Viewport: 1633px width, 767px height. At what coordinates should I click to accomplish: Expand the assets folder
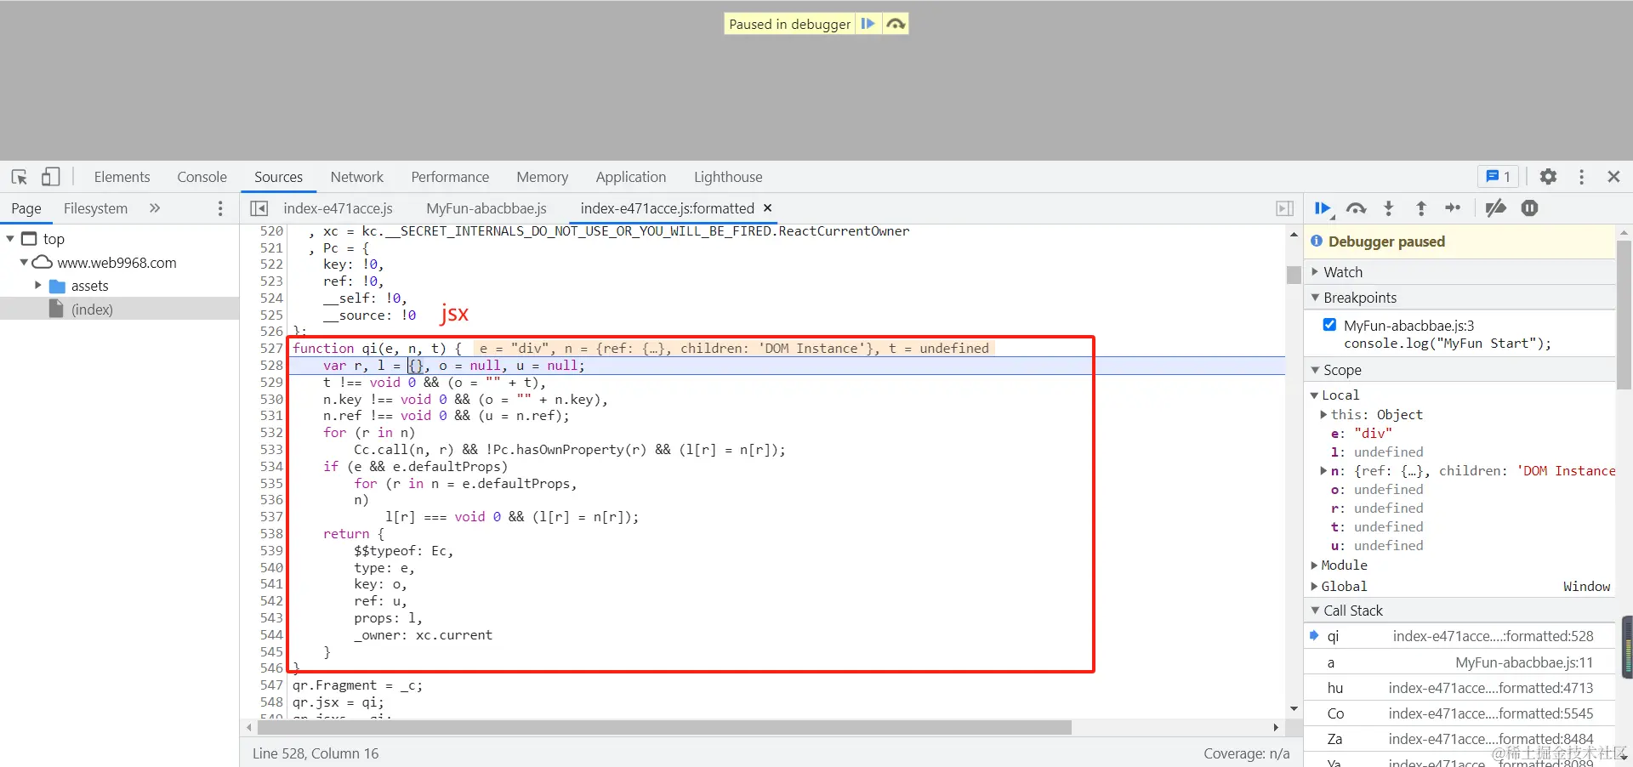point(37,286)
